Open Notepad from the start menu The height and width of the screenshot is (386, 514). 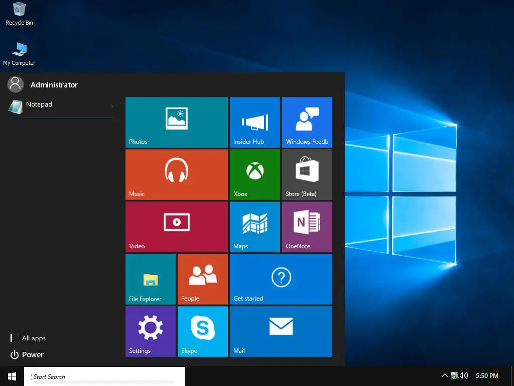pos(61,107)
